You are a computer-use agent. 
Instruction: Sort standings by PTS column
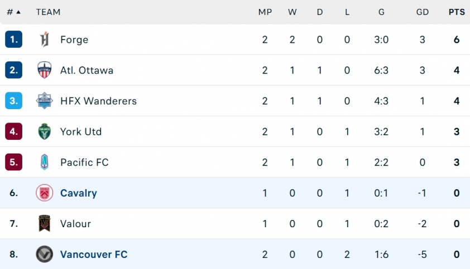click(x=457, y=12)
